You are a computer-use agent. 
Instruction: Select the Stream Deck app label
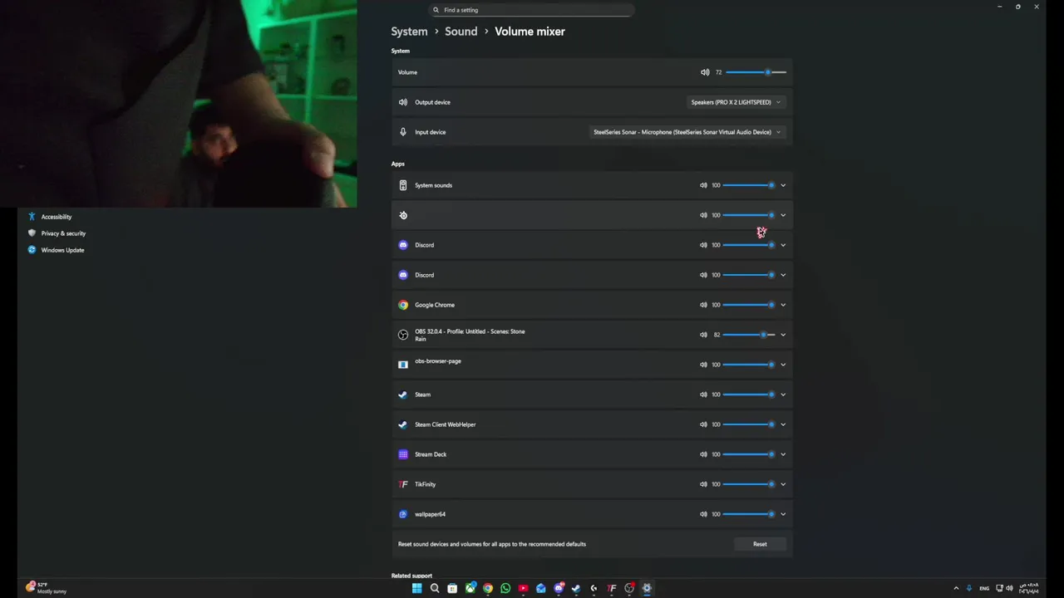[x=431, y=454]
